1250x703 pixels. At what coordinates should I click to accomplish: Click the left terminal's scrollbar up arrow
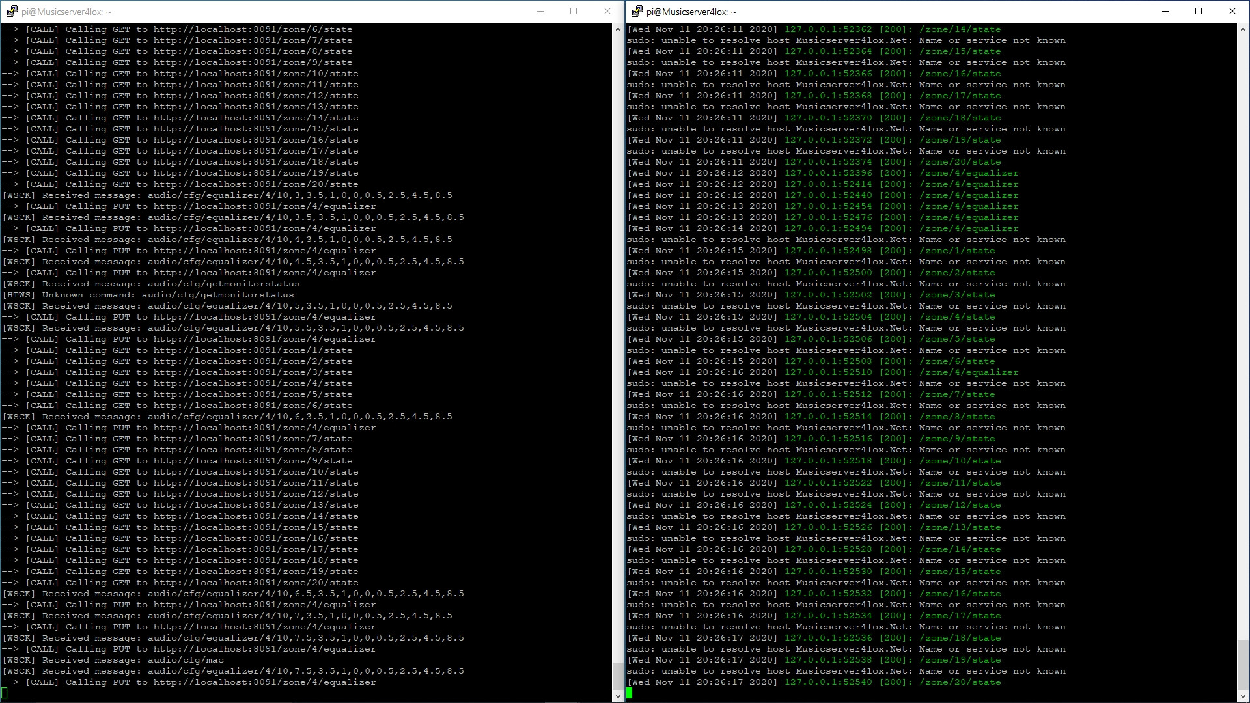point(618,29)
